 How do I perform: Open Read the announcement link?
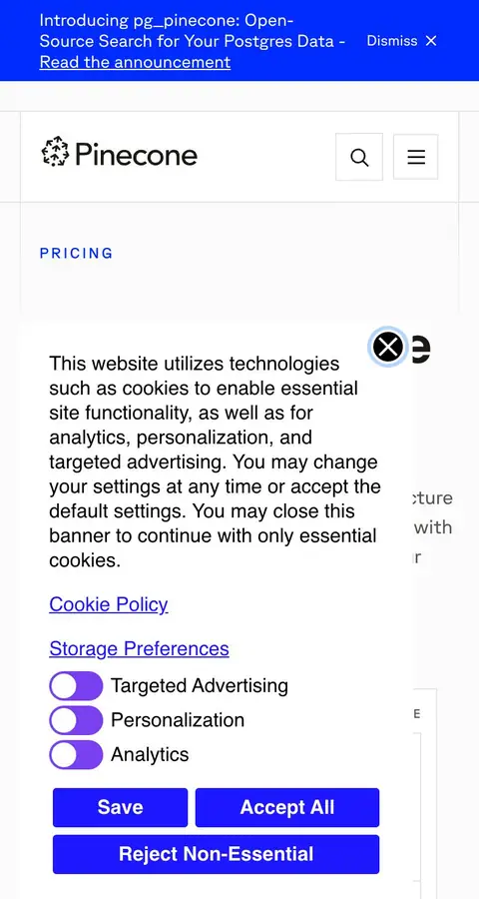click(x=136, y=62)
